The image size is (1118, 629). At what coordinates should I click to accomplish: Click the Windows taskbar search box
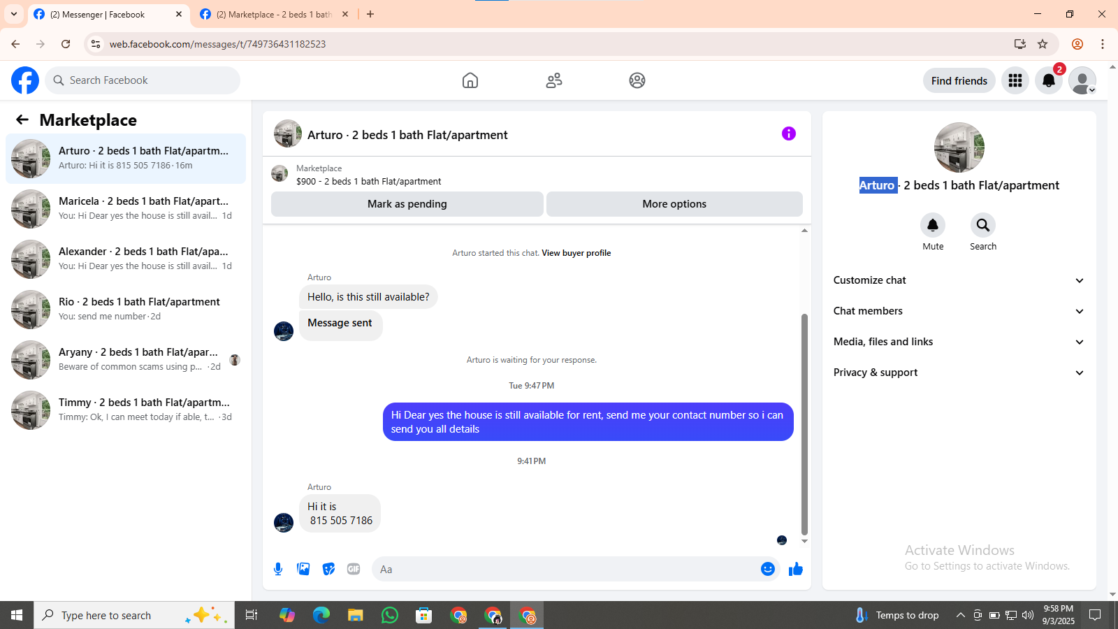point(134,615)
